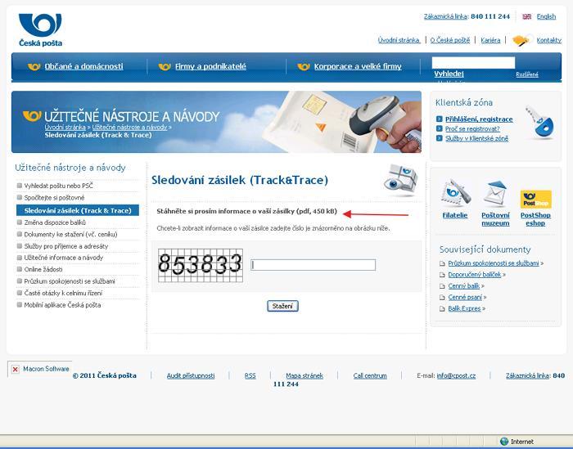Open Změna dispozice balíků sidebar item

coord(55,222)
